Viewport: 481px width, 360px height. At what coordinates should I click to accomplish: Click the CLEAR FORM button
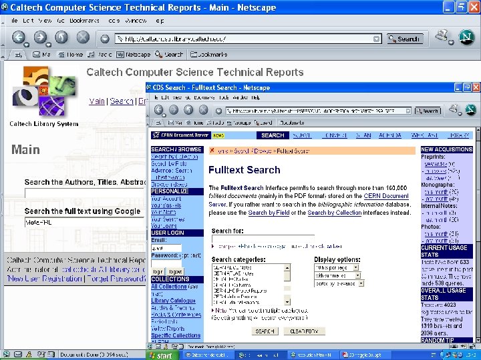tap(304, 331)
